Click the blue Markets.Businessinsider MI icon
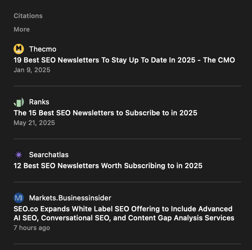 [19, 198]
